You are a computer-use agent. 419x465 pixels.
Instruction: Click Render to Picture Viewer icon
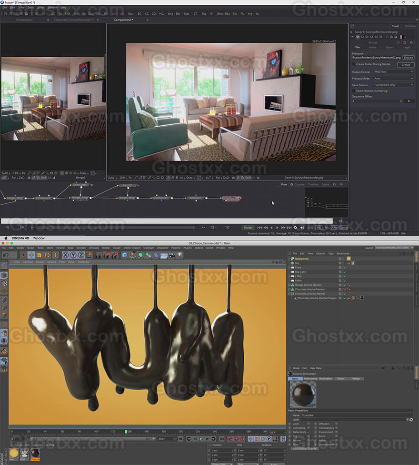click(106, 255)
